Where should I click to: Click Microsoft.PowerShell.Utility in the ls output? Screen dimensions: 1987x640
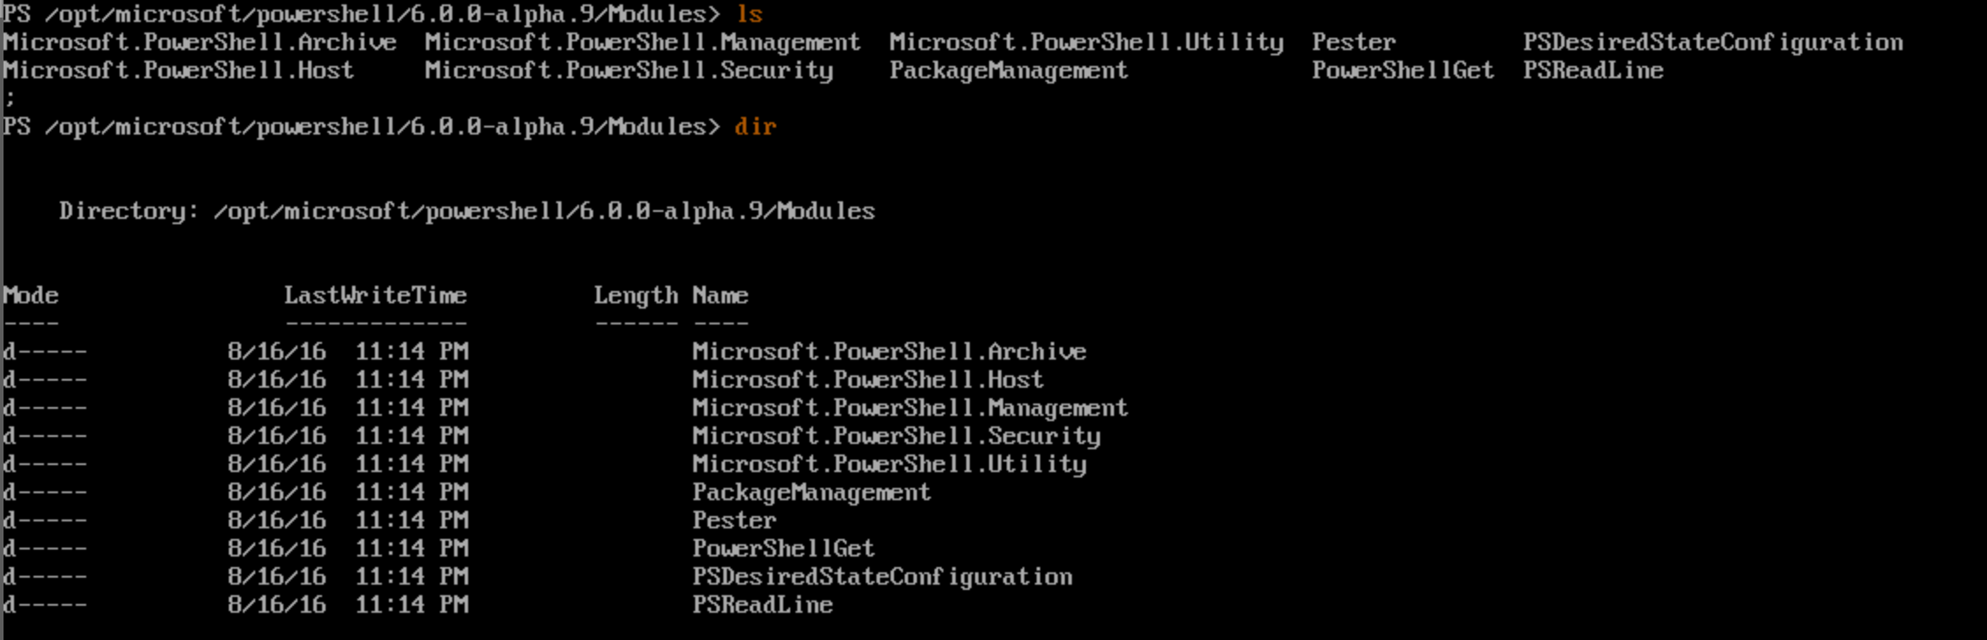click(1086, 42)
